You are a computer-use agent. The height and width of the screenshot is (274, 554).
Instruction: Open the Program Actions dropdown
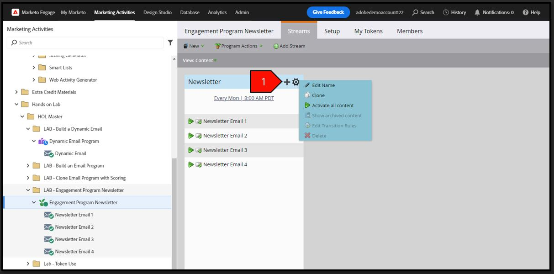click(239, 46)
